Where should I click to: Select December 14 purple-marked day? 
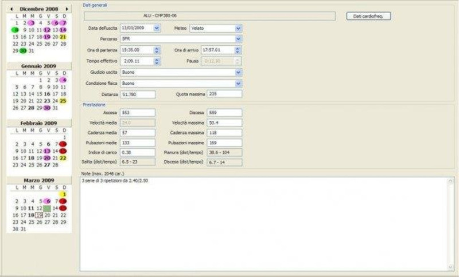pos(63,30)
